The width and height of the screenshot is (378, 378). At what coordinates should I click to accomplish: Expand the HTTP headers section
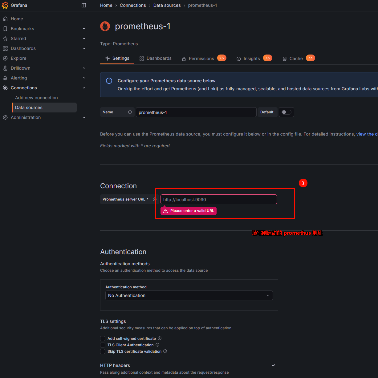273,365
